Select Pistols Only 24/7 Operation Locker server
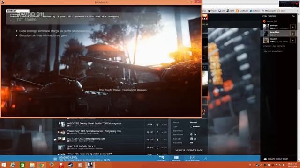Image resolution: width=300 pixels, height=168 pixels. pyautogui.click(x=111, y=132)
